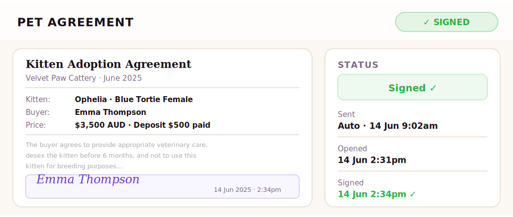Click the STATUS panel heading
513x217 pixels.
358,65
